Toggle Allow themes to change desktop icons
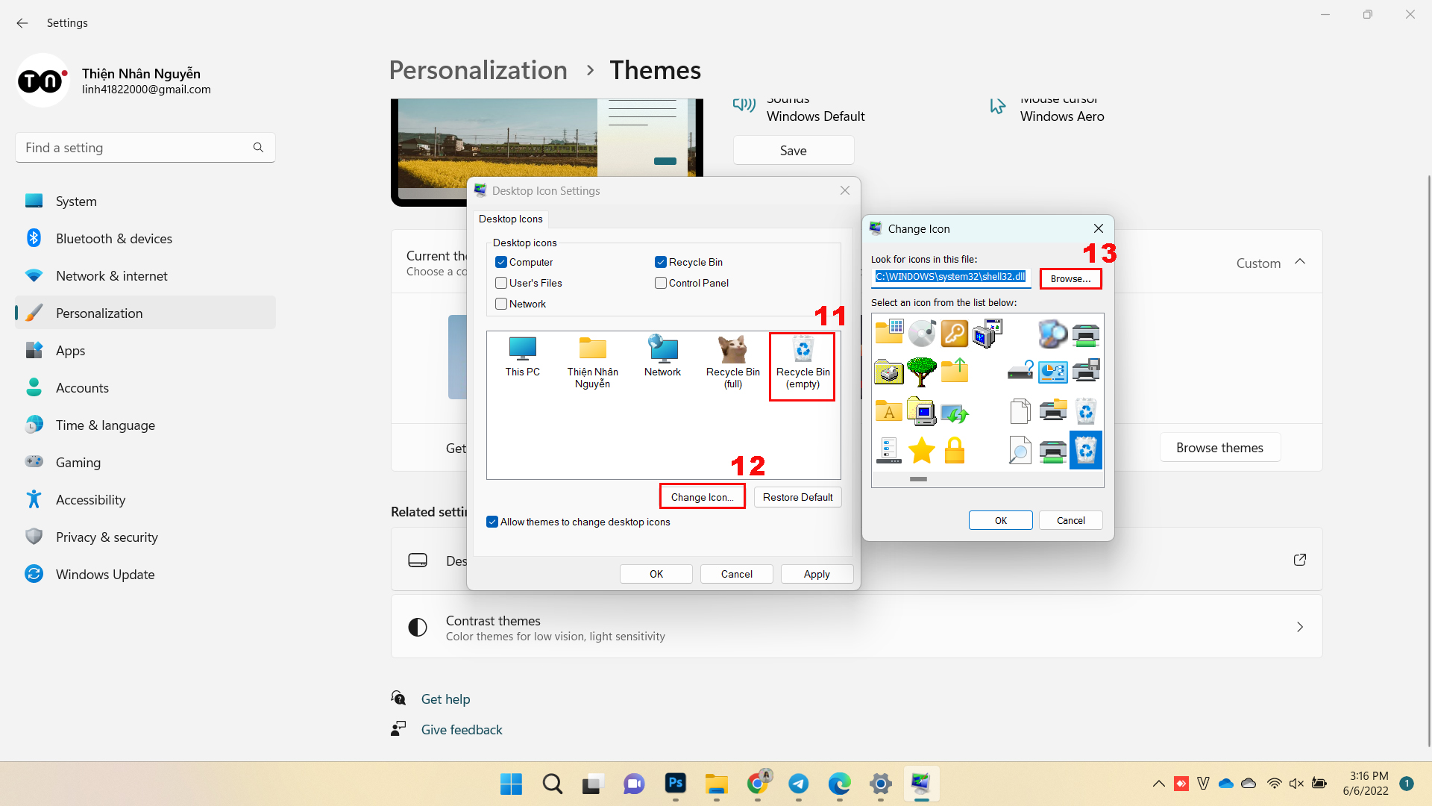Viewport: 1432px width, 806px height. pos(492,522)
